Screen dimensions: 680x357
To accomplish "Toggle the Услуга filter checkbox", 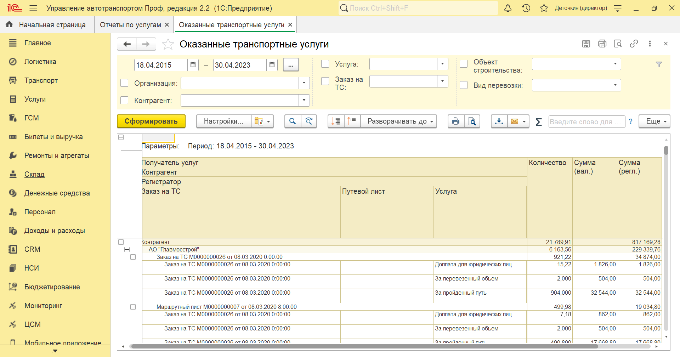I will (x=325, y=64).
